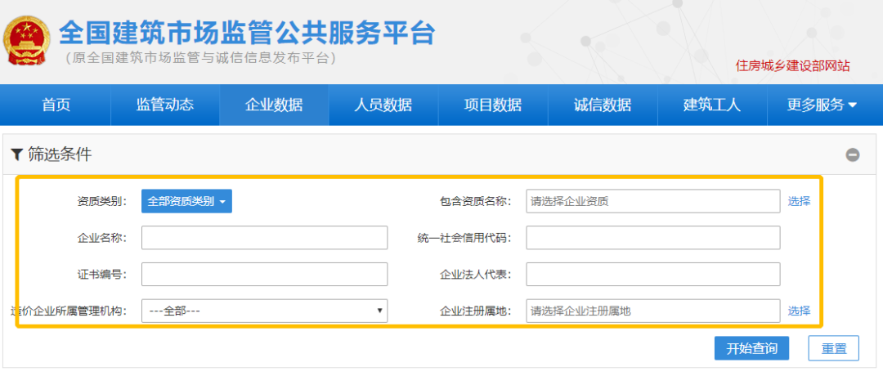Open 人员数据 in navigation
The image size is (883, 376).
click(383, 105)
